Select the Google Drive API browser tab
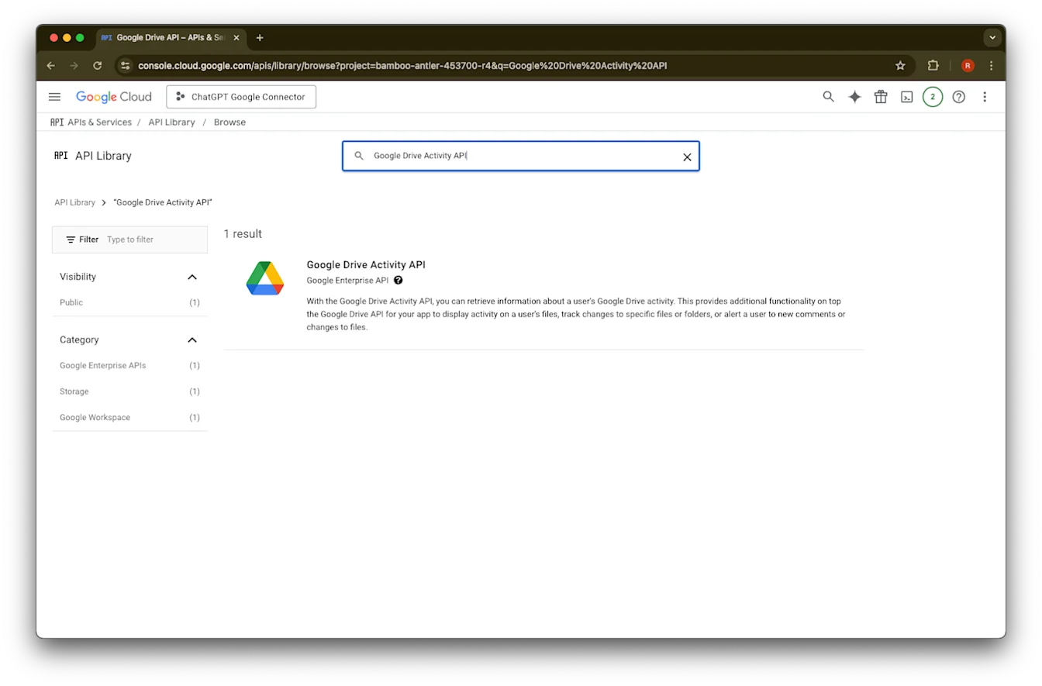Screen dimensions: 1042x686 171,37
